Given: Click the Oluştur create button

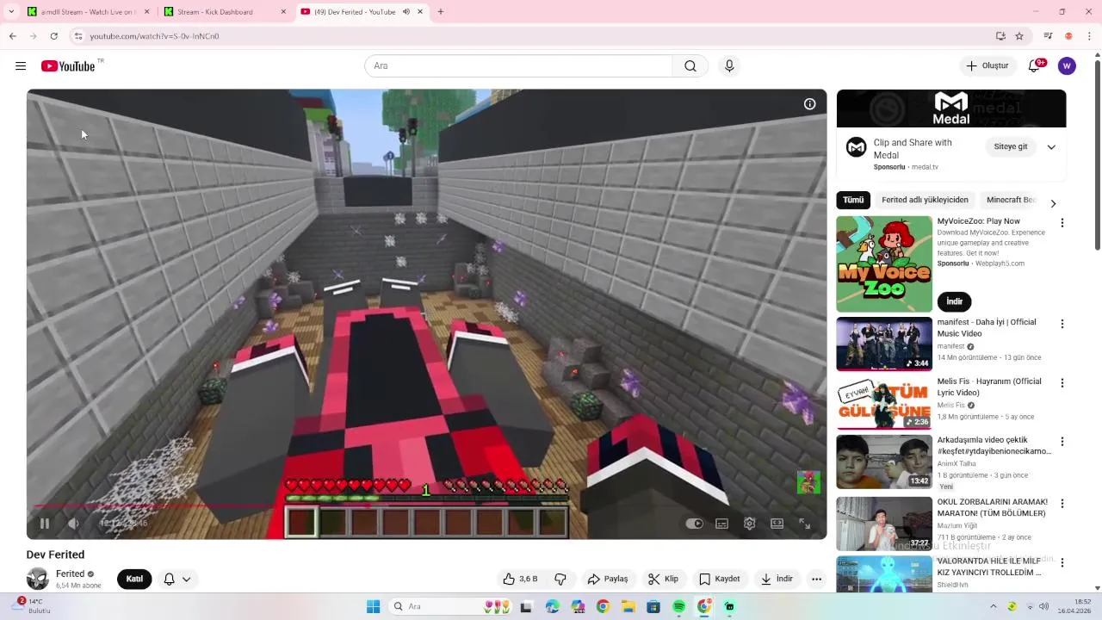Looking at the screenshot, I should click(987, 66).
